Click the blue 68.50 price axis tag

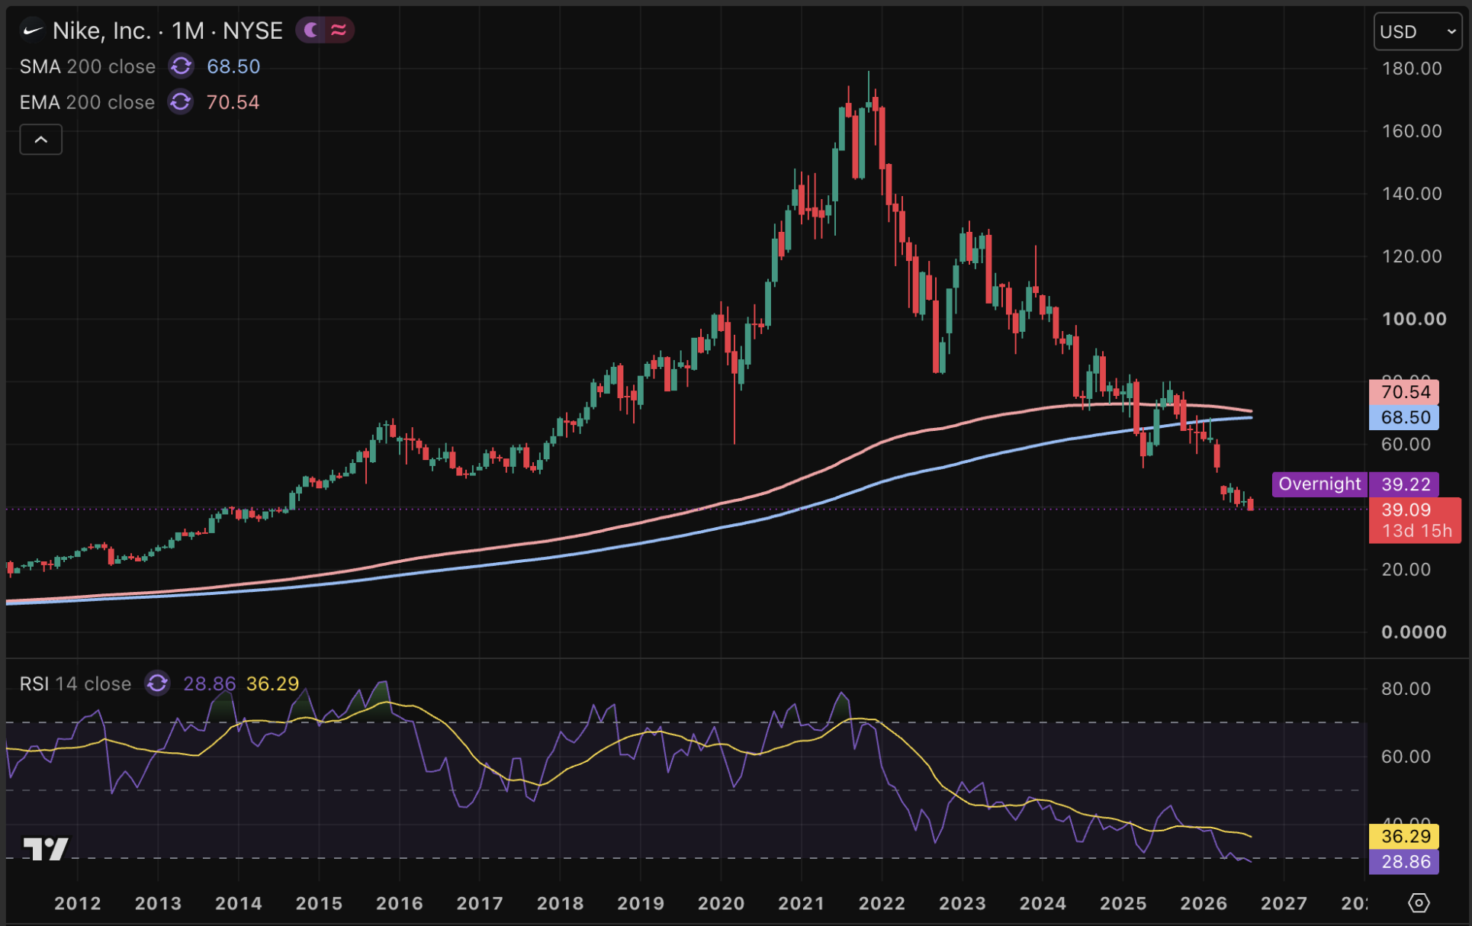click(x=1404, y=417)
